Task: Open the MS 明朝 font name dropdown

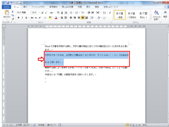Action: [30, 13]
